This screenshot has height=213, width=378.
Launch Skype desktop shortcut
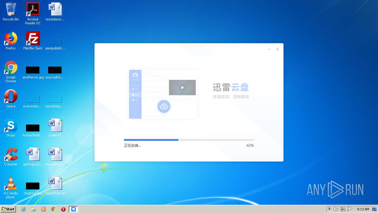(x=11, y=128)
